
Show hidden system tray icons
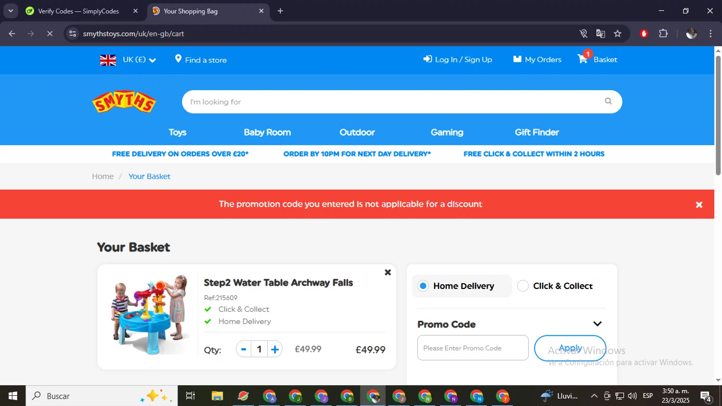pos(594,396)
